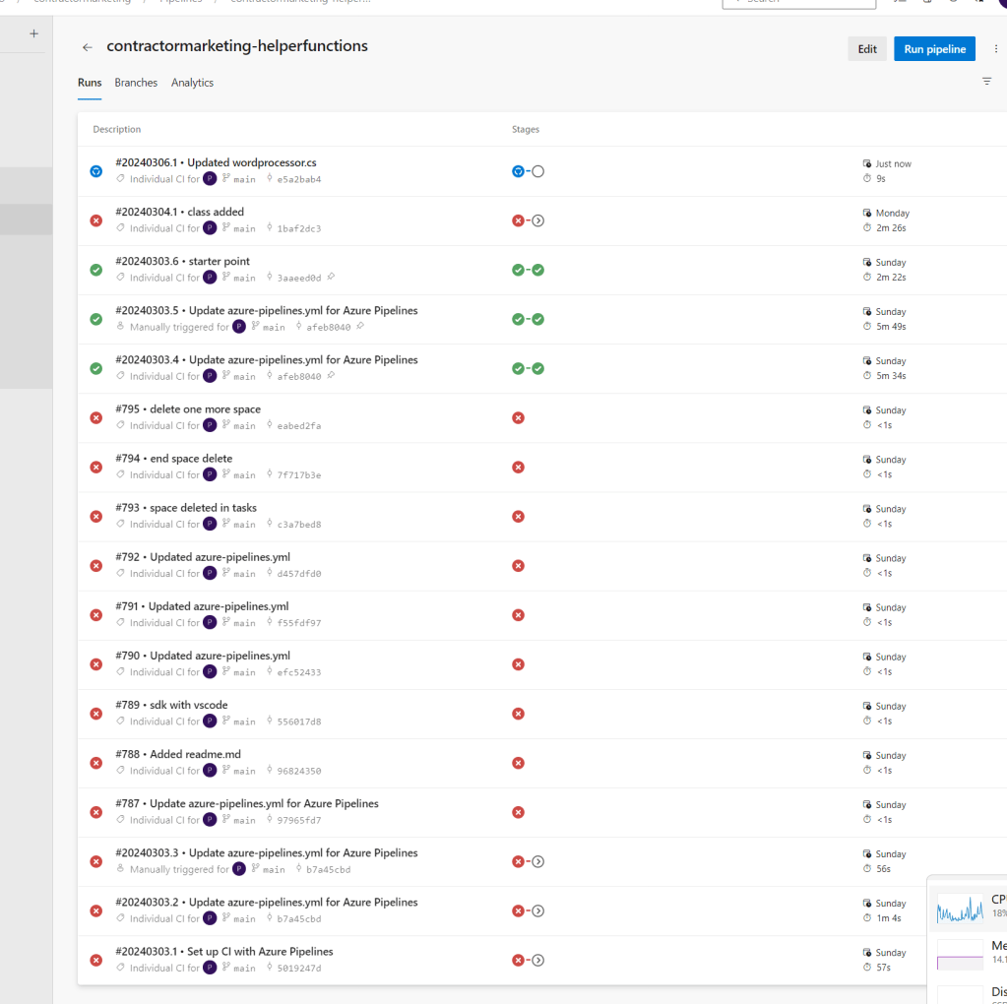This screenshot has width=1007, height=1004.
Task: Click the plus icon in left sidebar
Action: click(x=34, y=33)
